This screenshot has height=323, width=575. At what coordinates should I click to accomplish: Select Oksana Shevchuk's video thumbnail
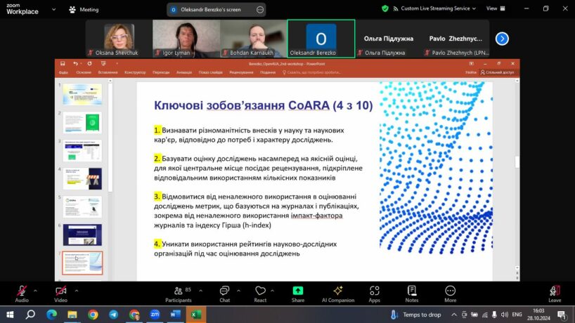[119, 39]
